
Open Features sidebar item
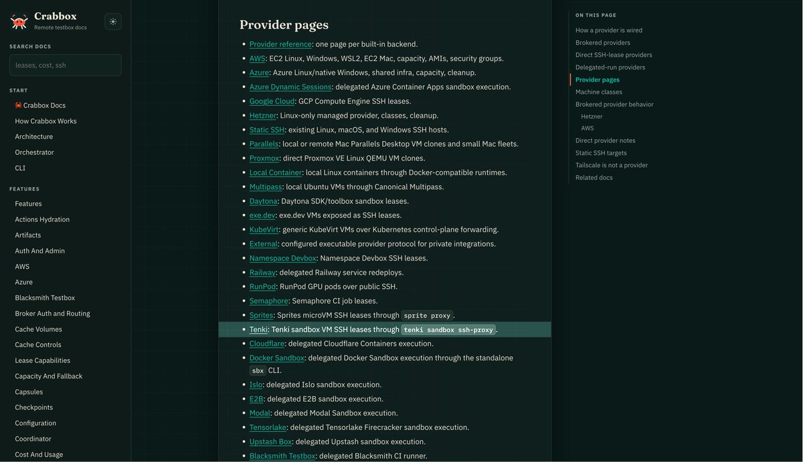click(28, 204)
